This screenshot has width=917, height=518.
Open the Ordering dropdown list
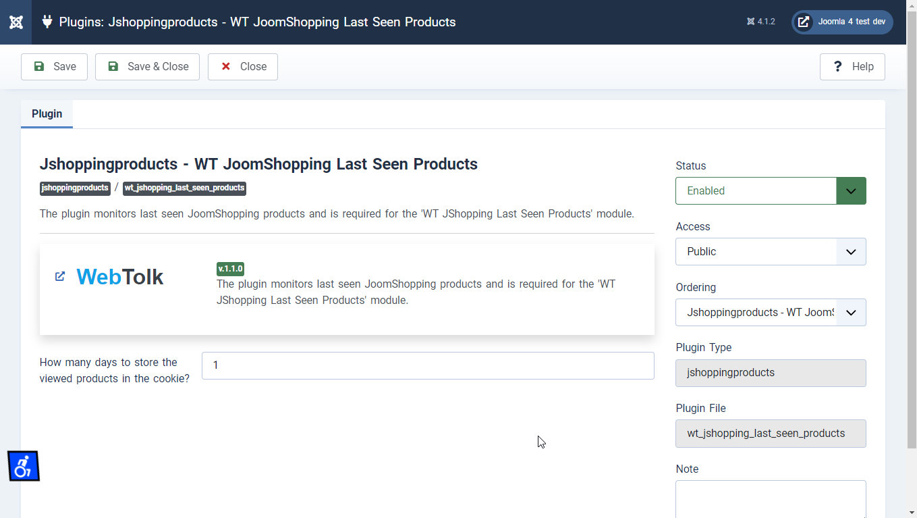point(770,312)
